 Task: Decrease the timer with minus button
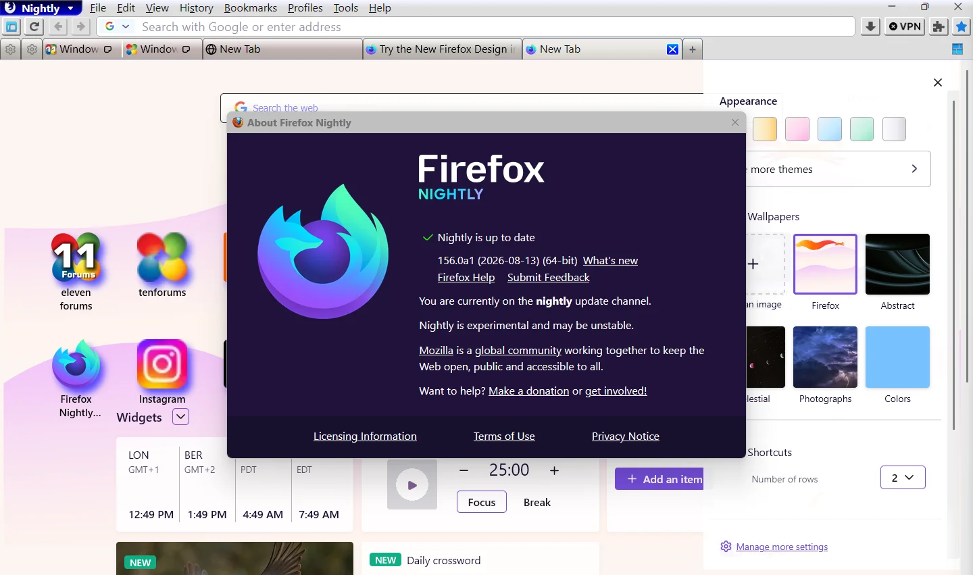(464, 470)
